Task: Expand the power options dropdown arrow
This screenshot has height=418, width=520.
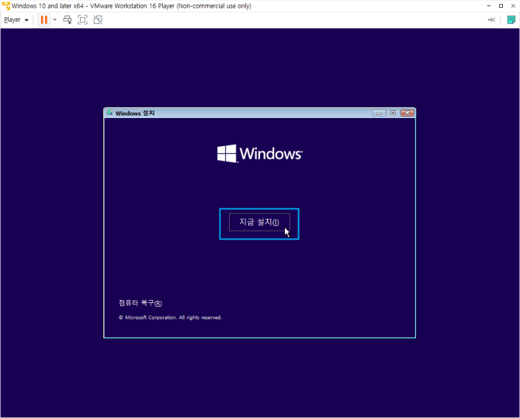Action: click(x=55, y=20)
